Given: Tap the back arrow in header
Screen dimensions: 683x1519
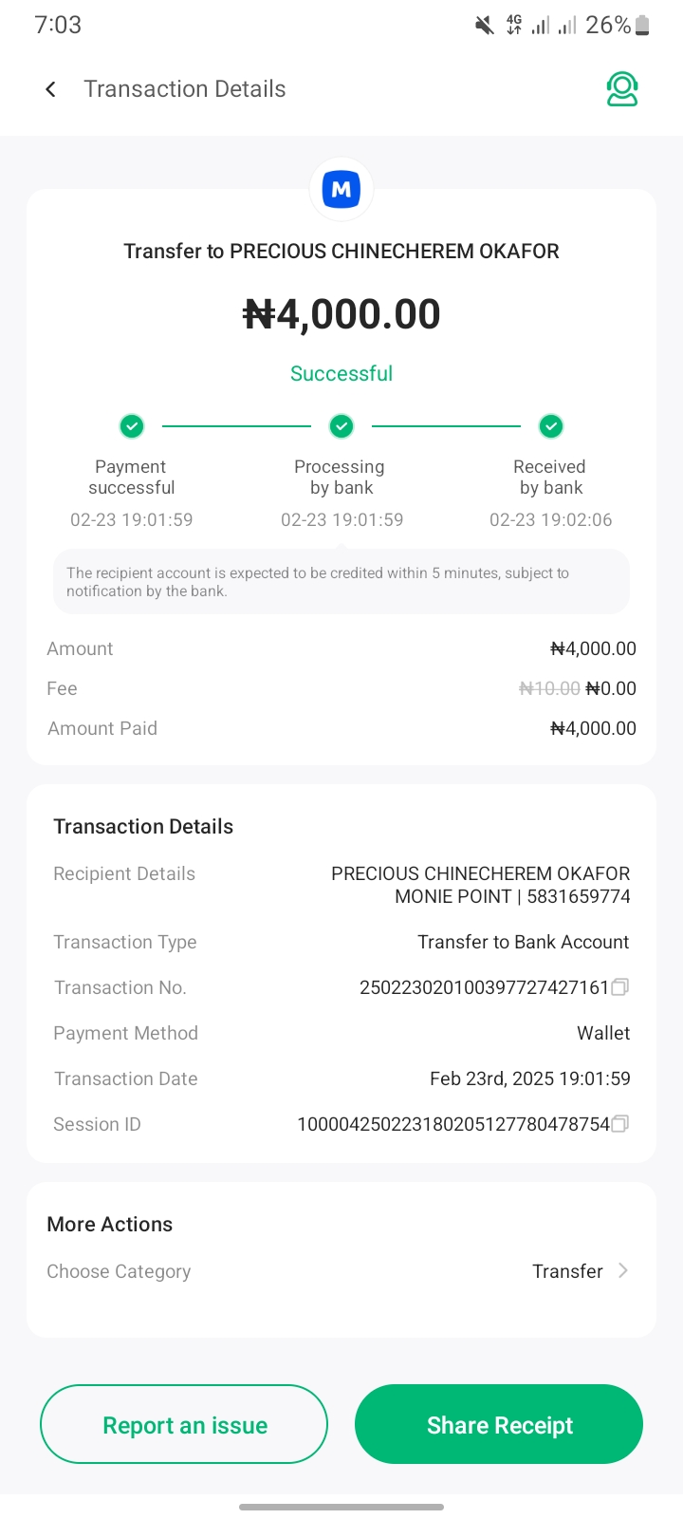Looking at the screenshot, I should pos(51,89).
